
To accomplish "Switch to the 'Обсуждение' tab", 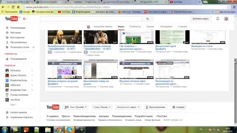I will pos(166,27).
